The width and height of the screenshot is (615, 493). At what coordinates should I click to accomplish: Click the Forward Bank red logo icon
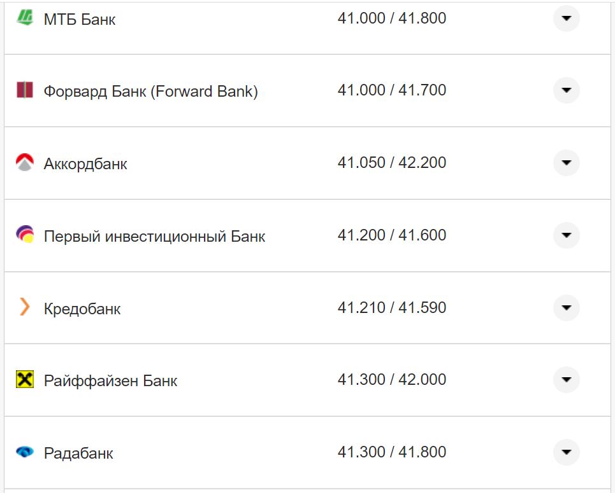click(x=24, y=90)
